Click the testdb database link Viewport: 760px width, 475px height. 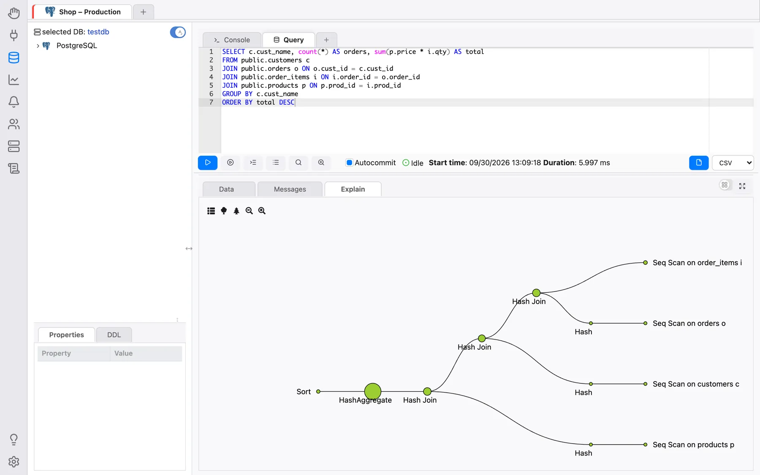pyautogui.click(x=98, y=32)
